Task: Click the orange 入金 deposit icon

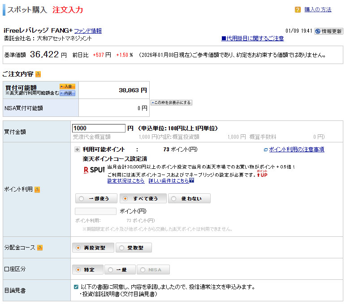Action: [x=67, y=86]
